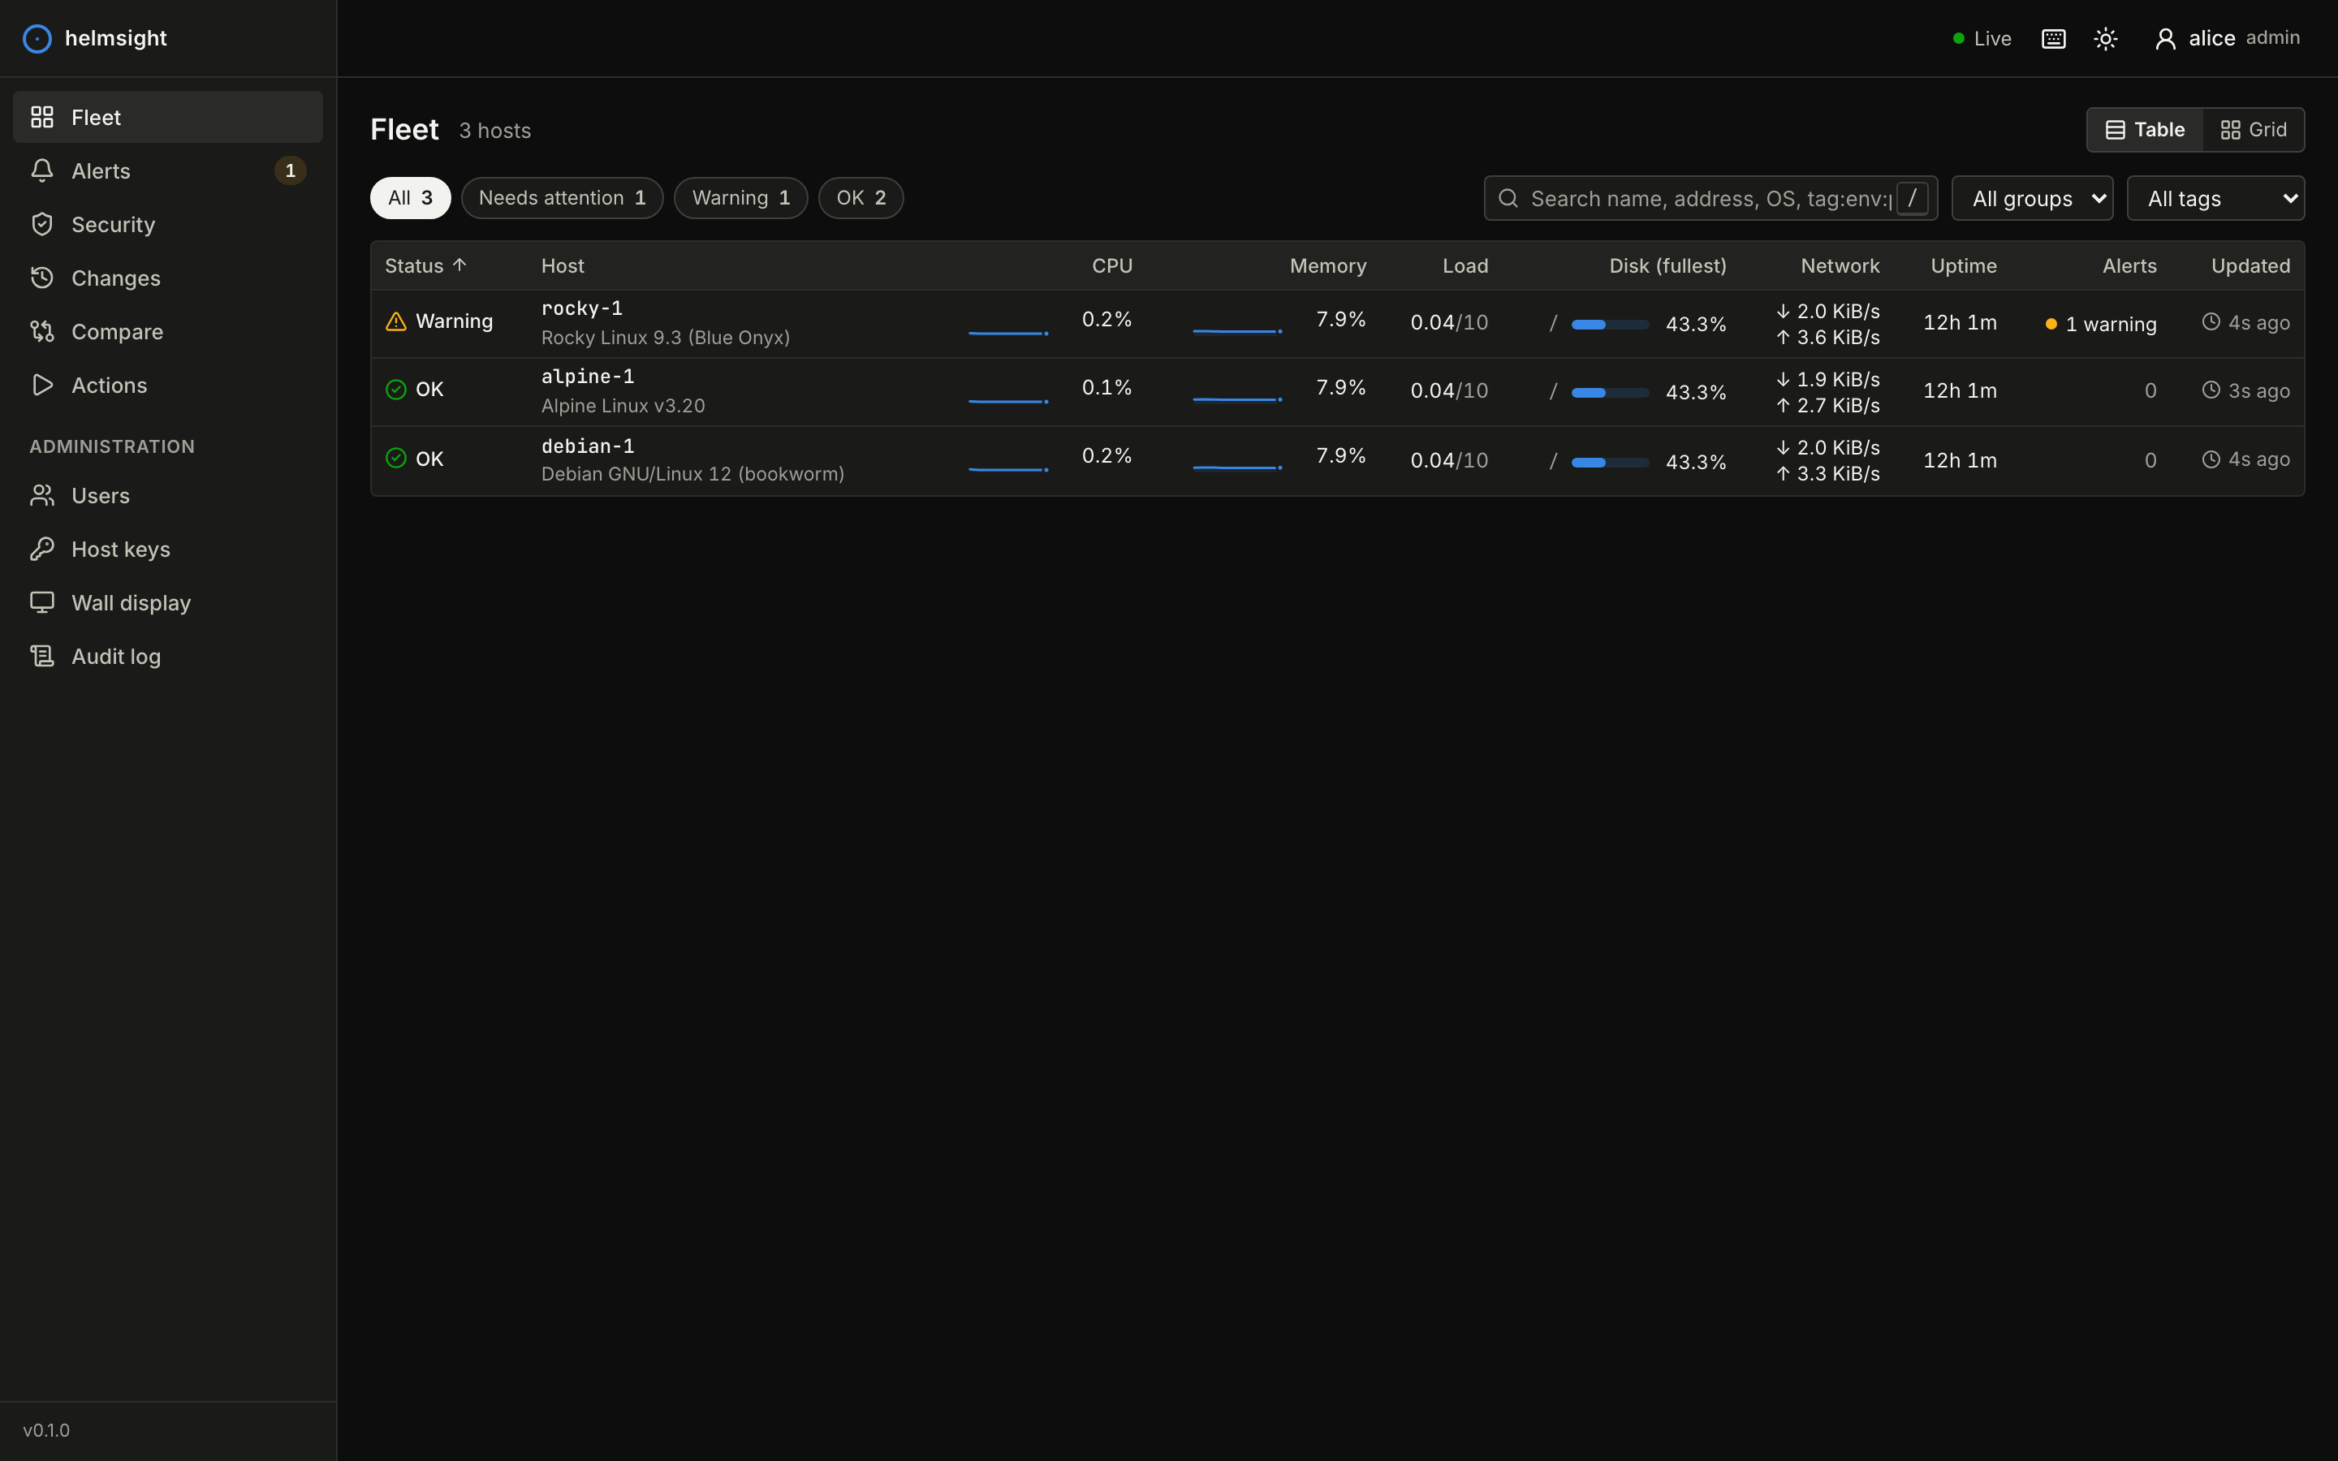This screenshot has width=2338, height=1461.
Task: Open the All tags dropdown
Action: [x=2215, y=198]
